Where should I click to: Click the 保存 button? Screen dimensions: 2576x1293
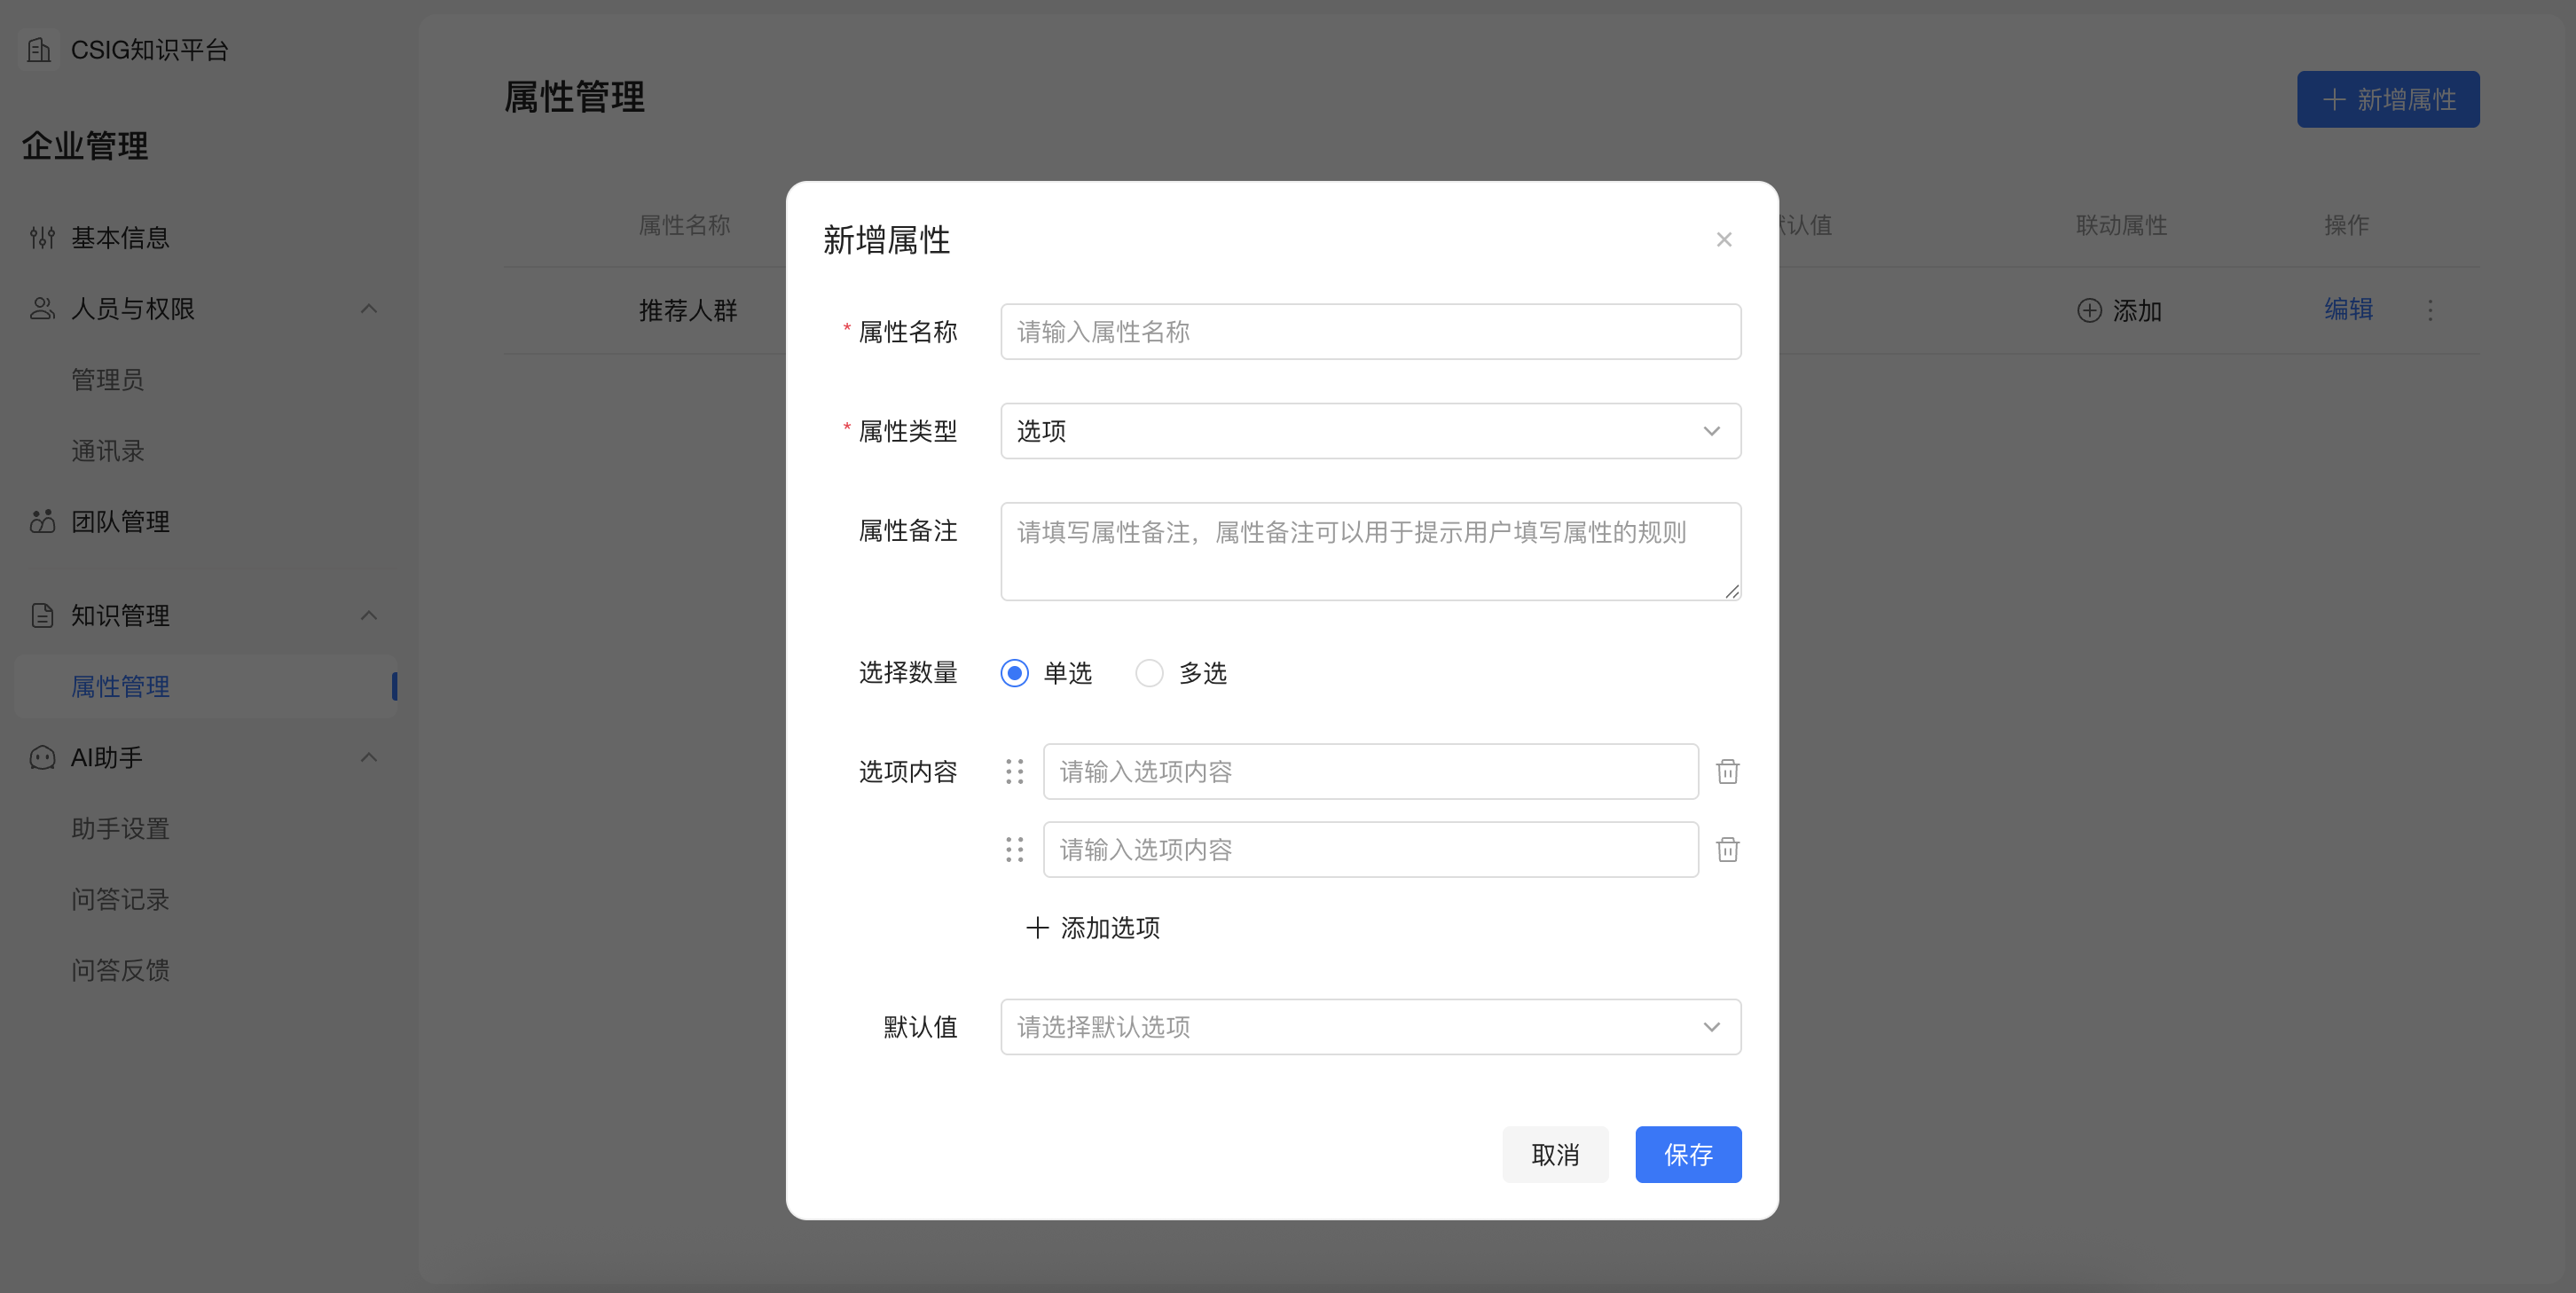pyautogui.click(x=1688, y=1155)
